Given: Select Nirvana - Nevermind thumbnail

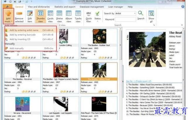Looking at the screenshot, I should (23, 104).
